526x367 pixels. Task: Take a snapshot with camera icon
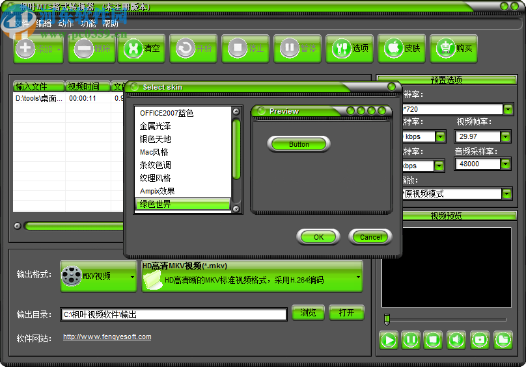480,340
